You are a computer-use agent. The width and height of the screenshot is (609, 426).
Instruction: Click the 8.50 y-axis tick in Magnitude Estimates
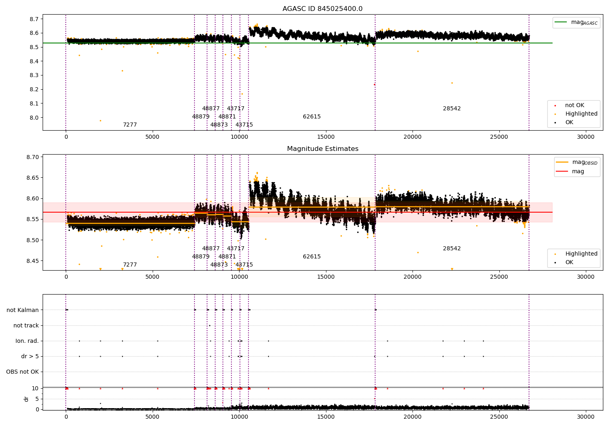33,240
